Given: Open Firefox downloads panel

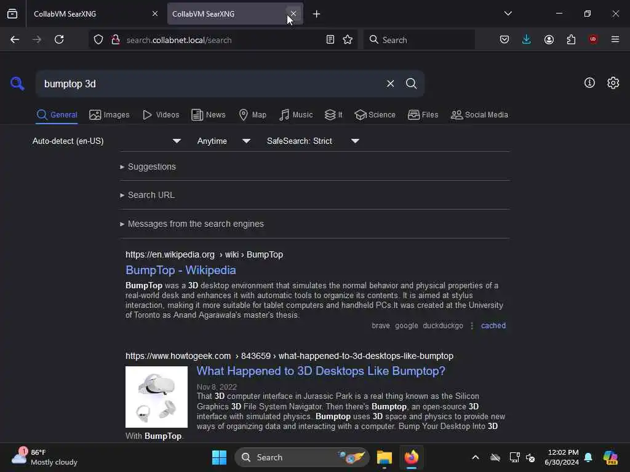Looking at the screenshot, I should 527,39.
